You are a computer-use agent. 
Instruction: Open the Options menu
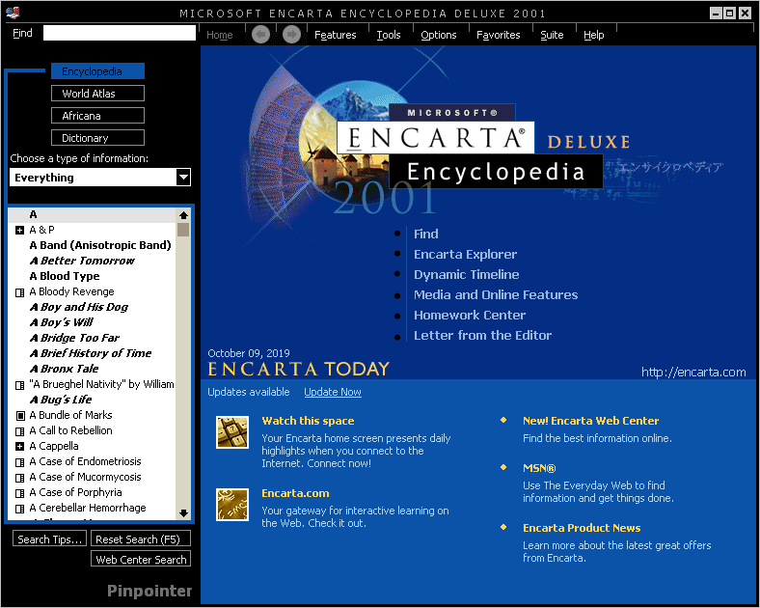[x=439, y=35]
